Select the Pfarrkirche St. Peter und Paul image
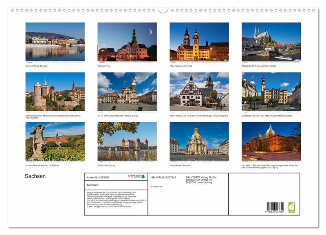 pos(271,42)
